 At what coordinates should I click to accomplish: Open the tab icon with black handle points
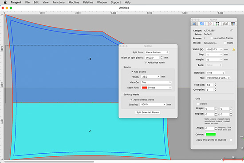pos(217,24)
